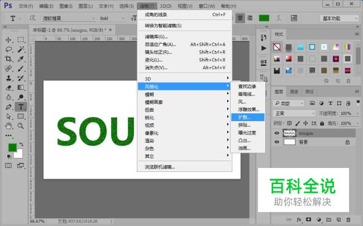
Task: Click the foreground color green swatch
Action: coord(12,147)
